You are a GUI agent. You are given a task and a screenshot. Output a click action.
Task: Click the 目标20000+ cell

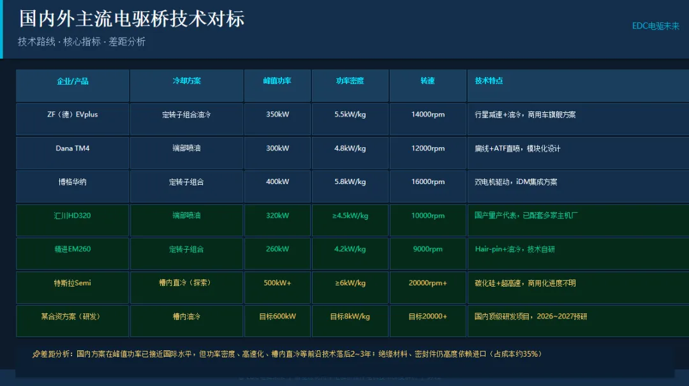428,320
